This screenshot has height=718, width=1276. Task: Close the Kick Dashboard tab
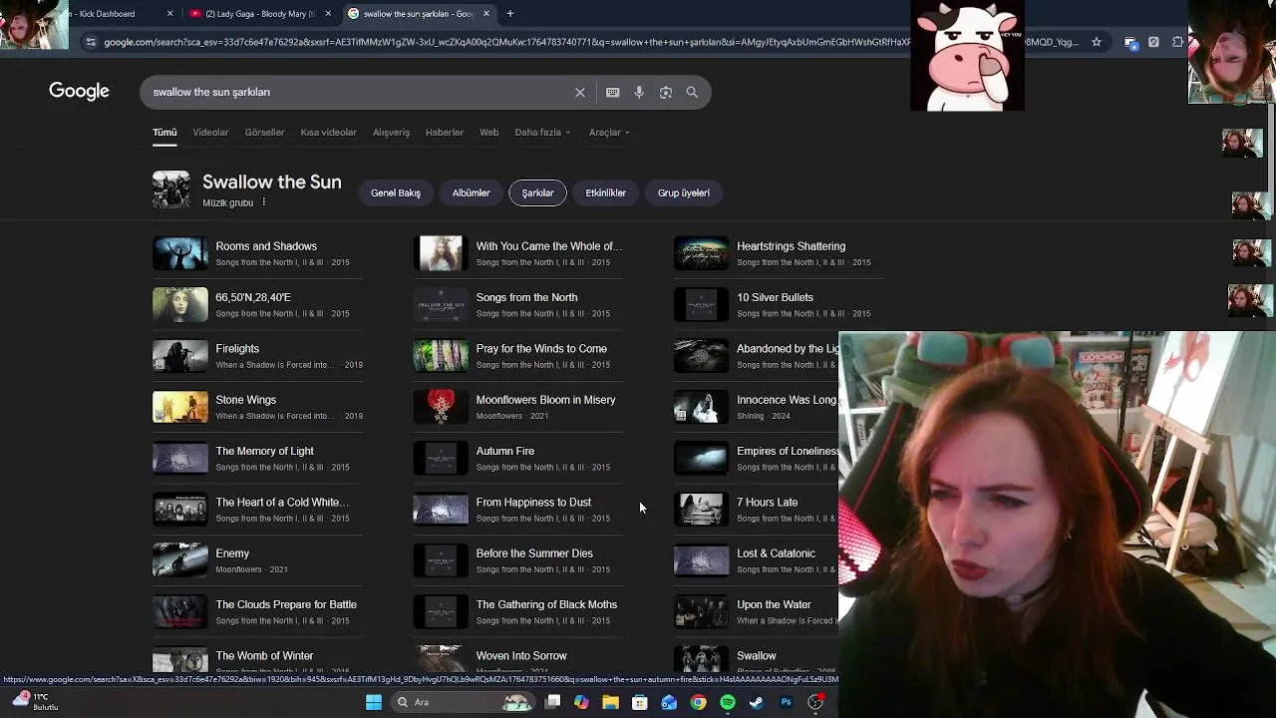[169, 14]
